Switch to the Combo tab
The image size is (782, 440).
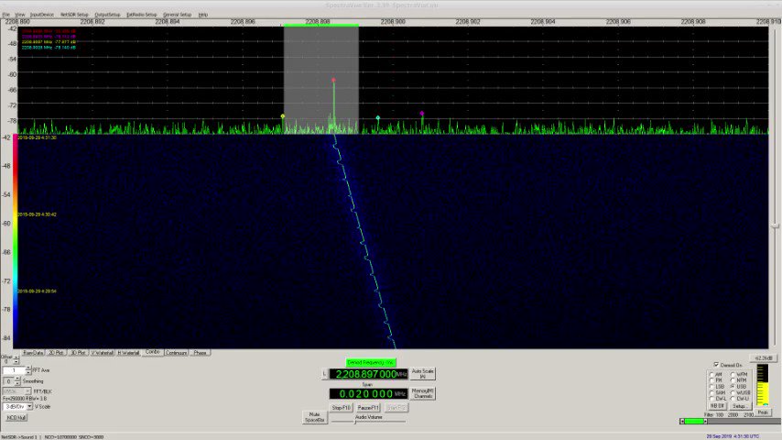[153, 352]
